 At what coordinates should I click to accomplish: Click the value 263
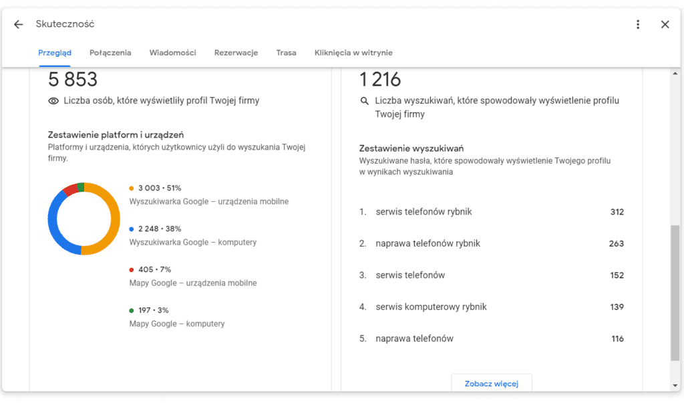coord(617,243)
